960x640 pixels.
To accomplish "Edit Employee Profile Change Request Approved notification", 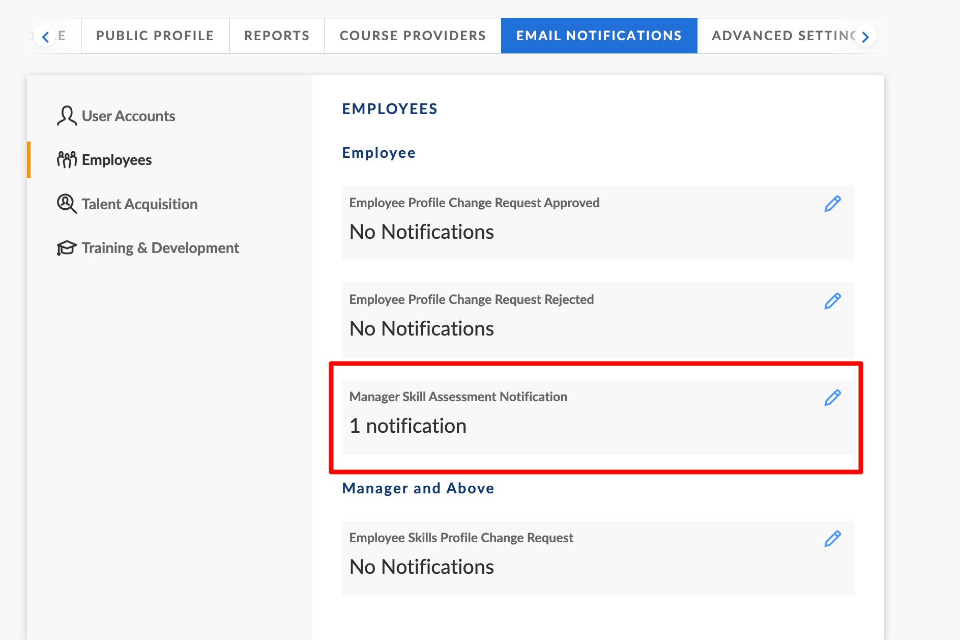I will 832,204.
